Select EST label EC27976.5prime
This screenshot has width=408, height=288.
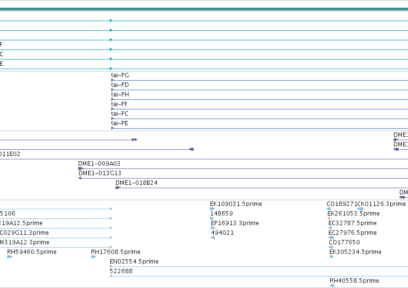[x=352, y=233]
